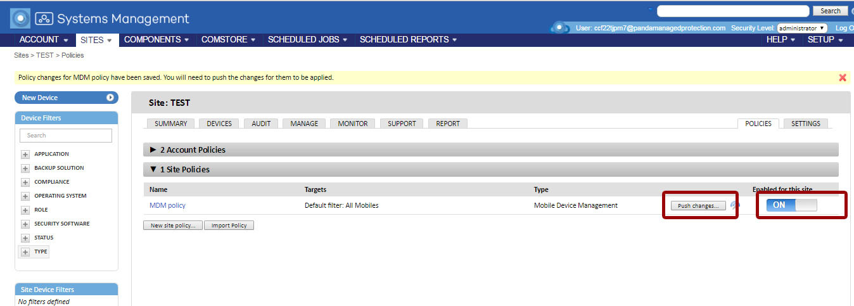
Task: Switch to the REPORT tab
Action: click(448, 124)
